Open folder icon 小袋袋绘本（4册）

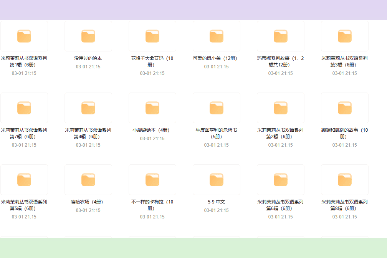click(152, 108)
